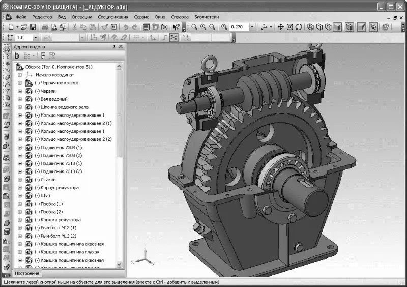Rotate the model with the rotate icon
Screen dimensions: 407x287
coord(299,27)
